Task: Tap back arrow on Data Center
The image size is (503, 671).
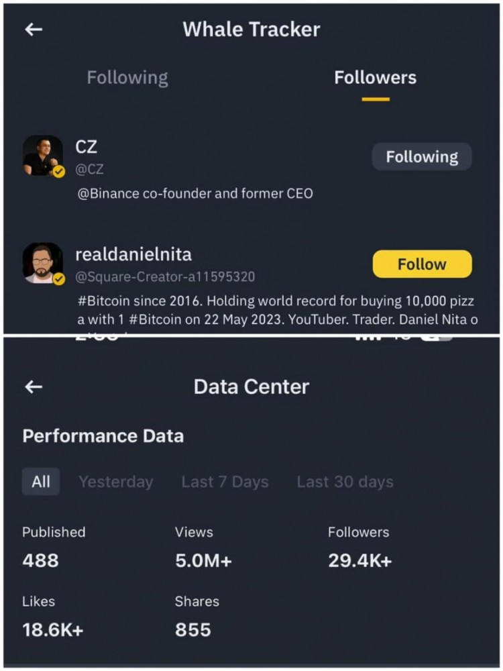Action: [x=34, y=386]
